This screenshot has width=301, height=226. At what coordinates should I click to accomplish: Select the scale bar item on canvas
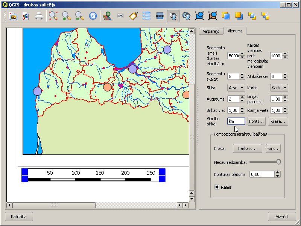(93, 175)
